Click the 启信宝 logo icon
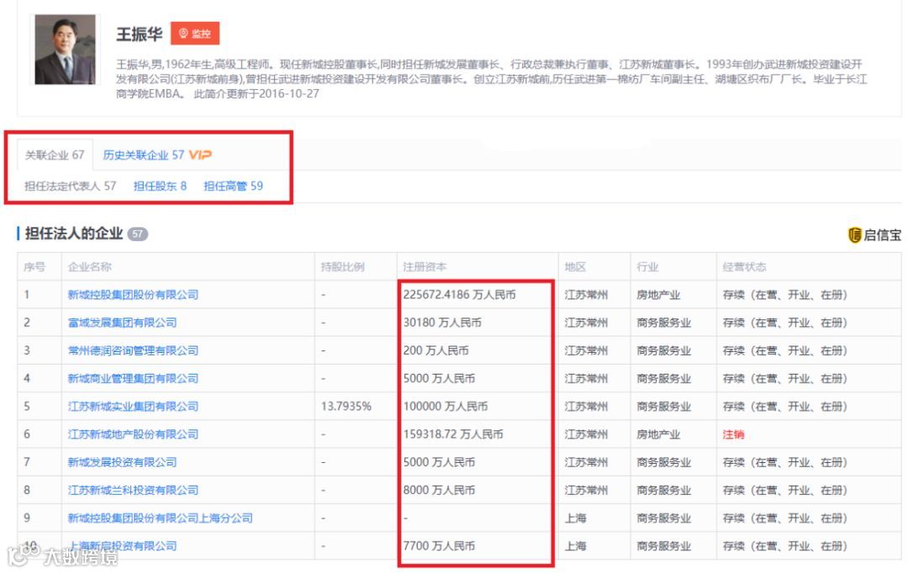 click(855, 235)
